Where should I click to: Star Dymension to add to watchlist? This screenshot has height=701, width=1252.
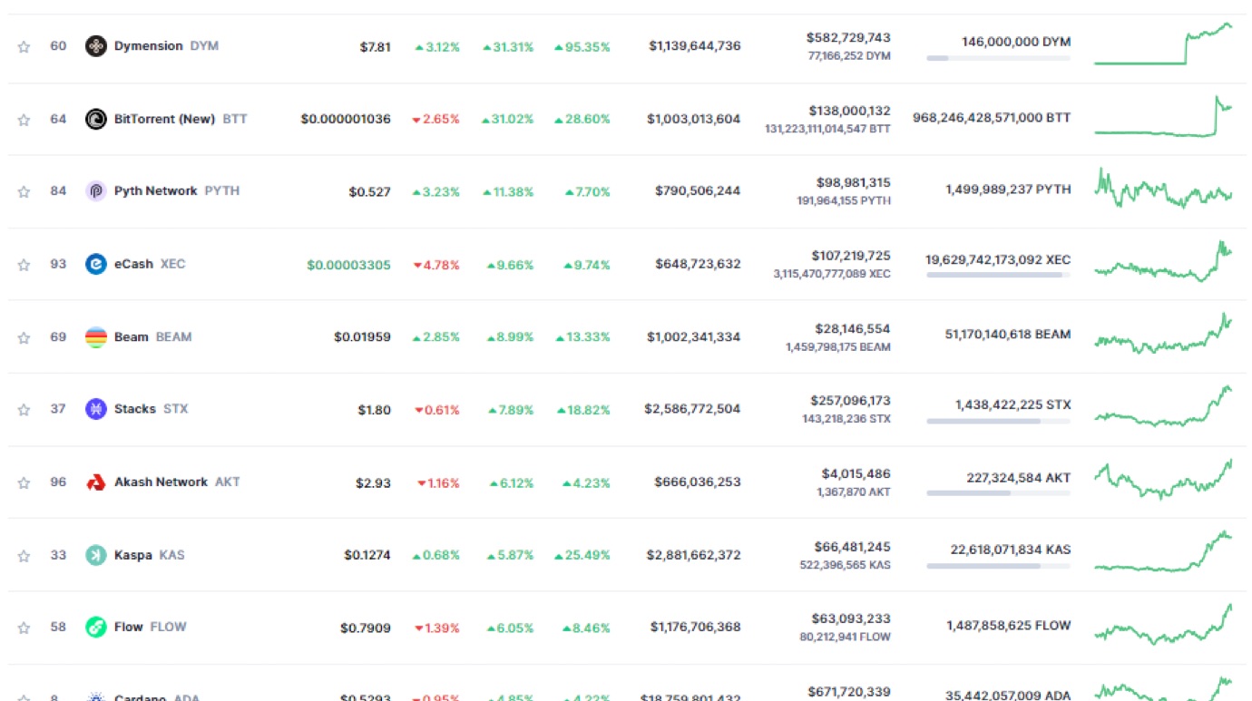click(x=24, y=47)
